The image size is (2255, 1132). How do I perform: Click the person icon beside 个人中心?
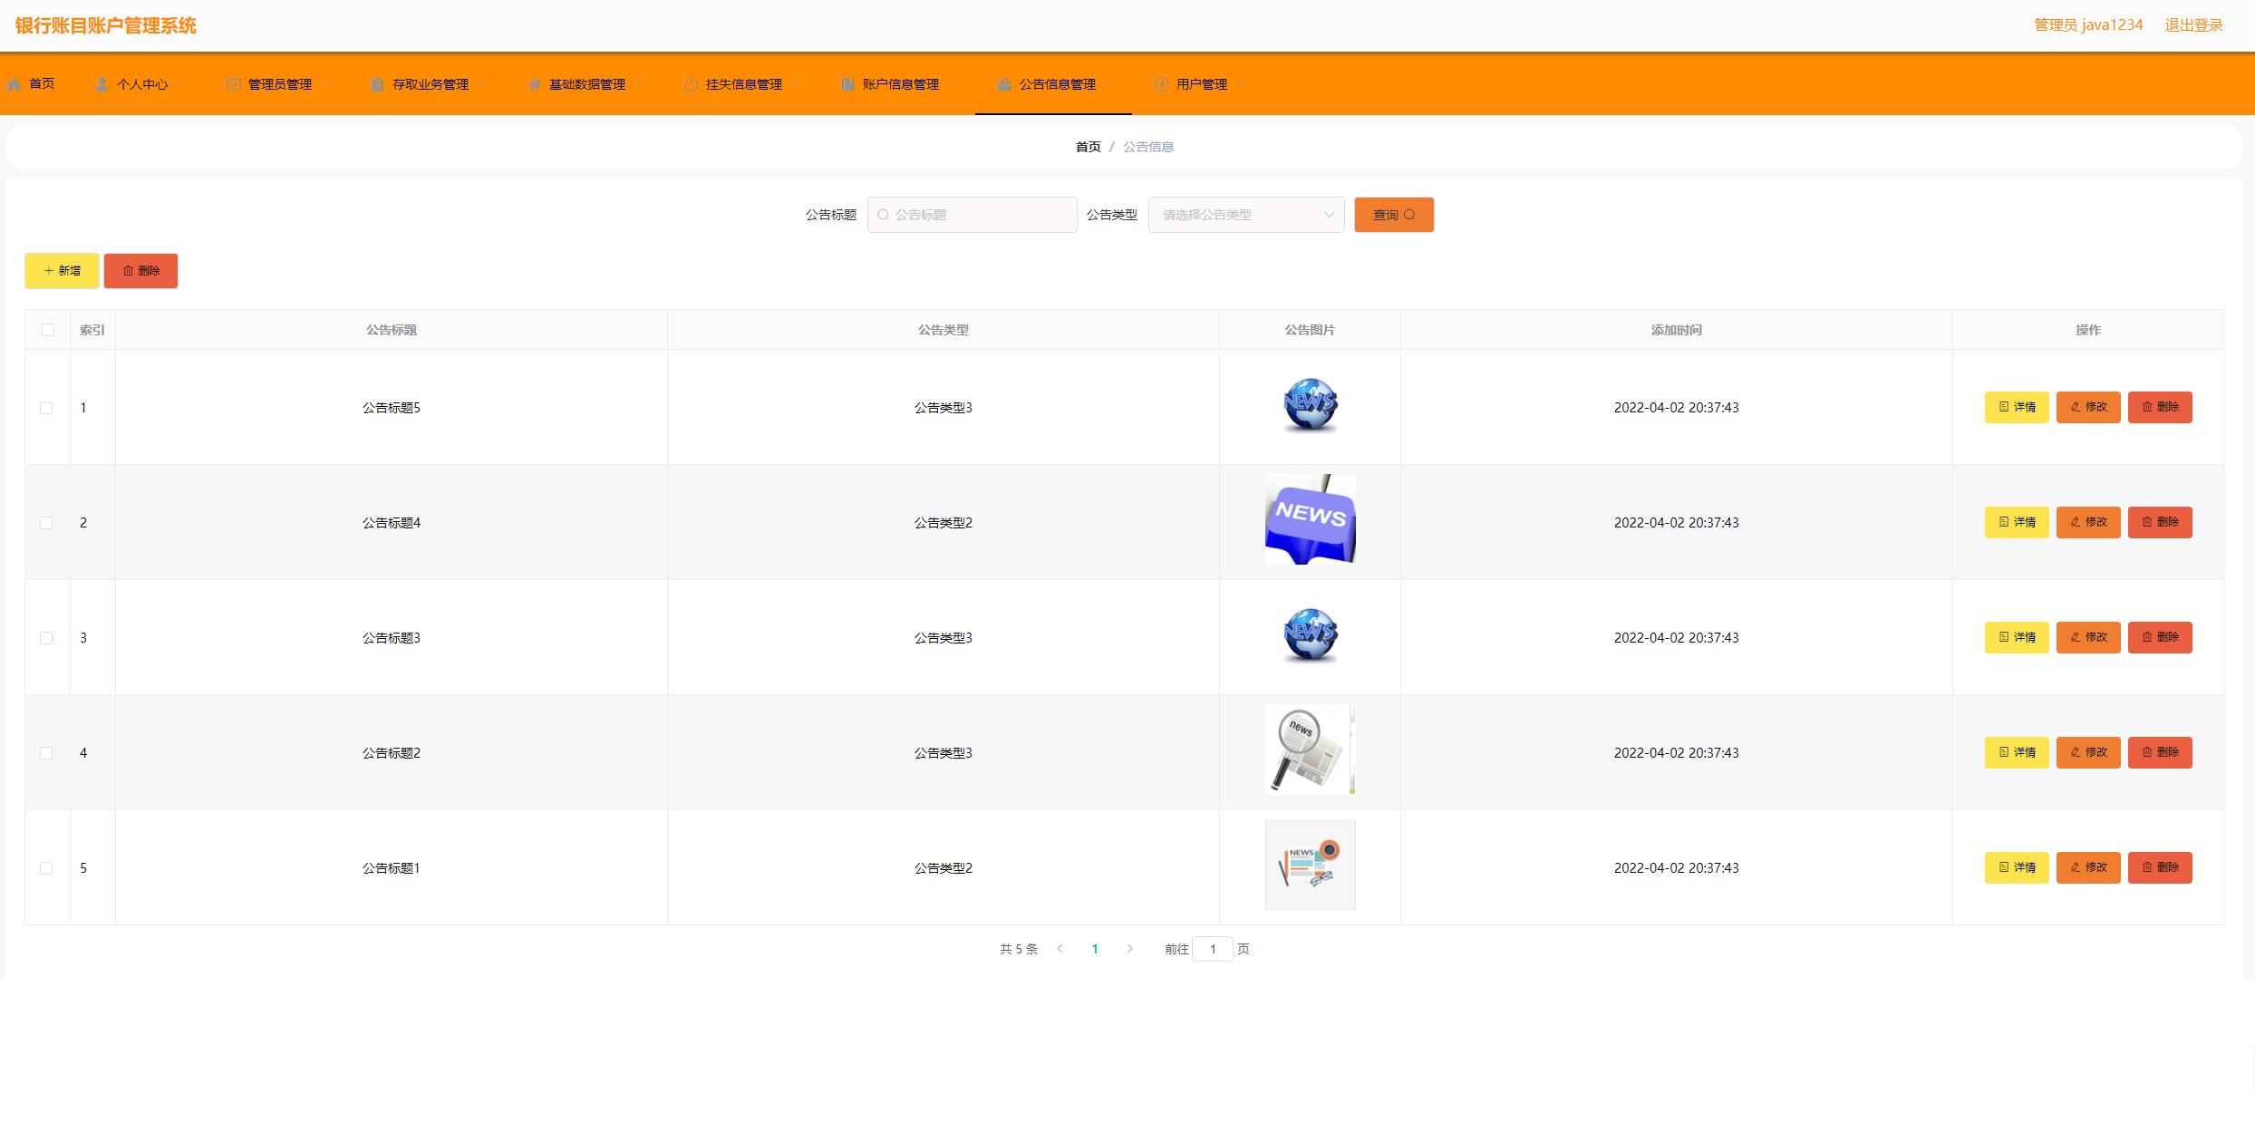(102, 84)
